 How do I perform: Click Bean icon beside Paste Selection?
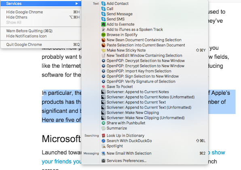click(104, 45)
